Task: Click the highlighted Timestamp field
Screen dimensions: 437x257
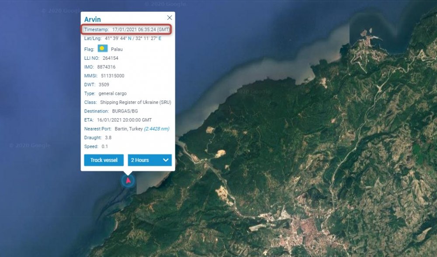Action: pyautogui.click(x=128, y=29)
